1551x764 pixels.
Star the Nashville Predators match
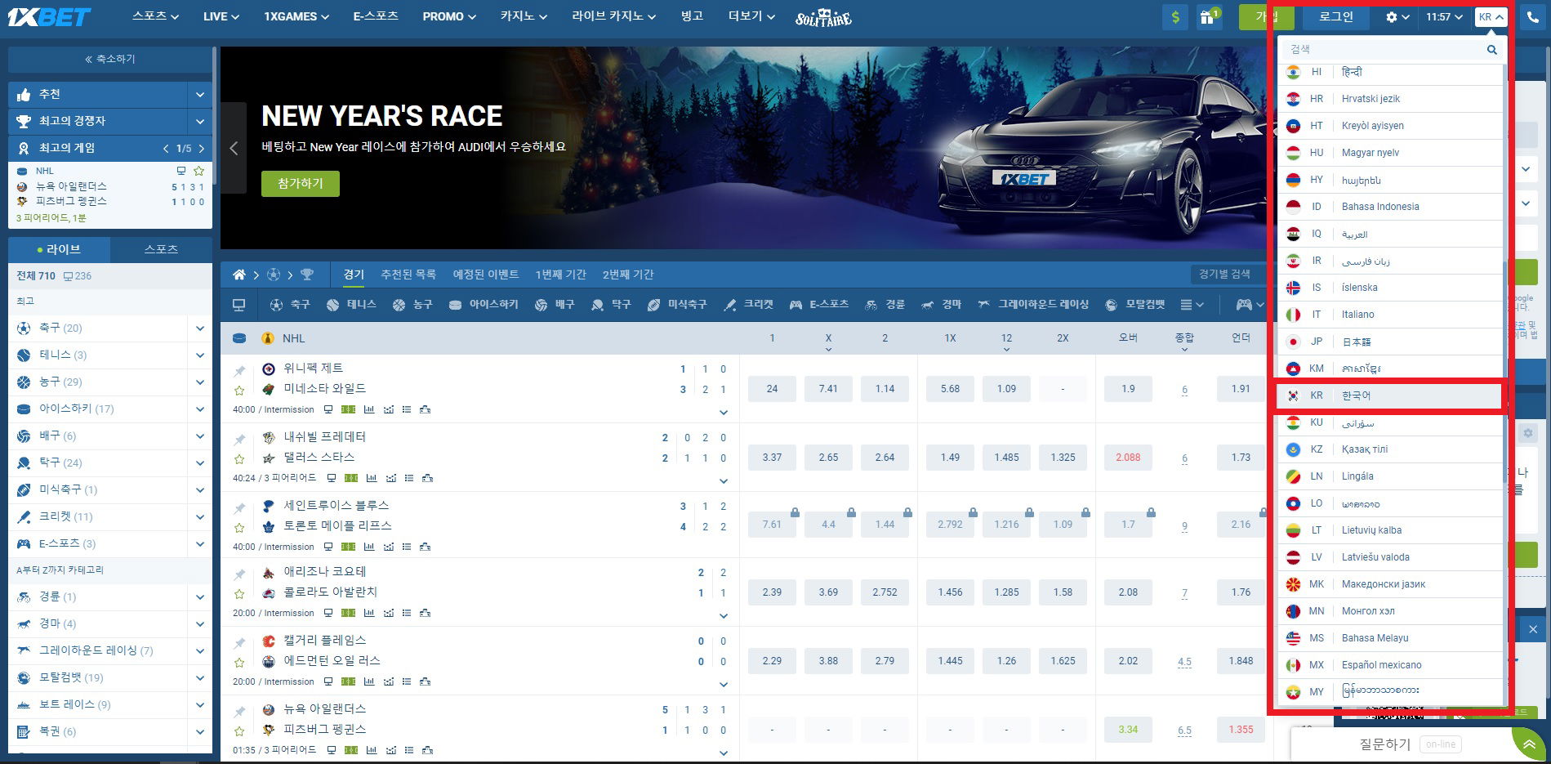(x=239, y=459)
